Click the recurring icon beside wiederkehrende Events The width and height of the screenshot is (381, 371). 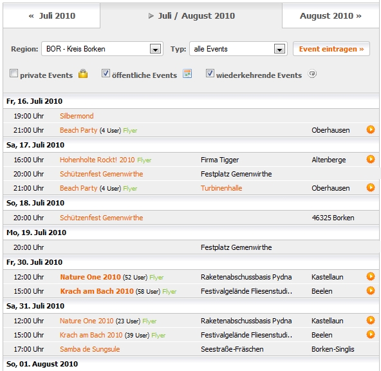pyautogui.click(x=312, y=73)
